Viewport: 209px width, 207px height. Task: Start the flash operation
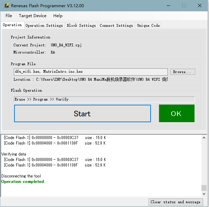tap(82, 113)
